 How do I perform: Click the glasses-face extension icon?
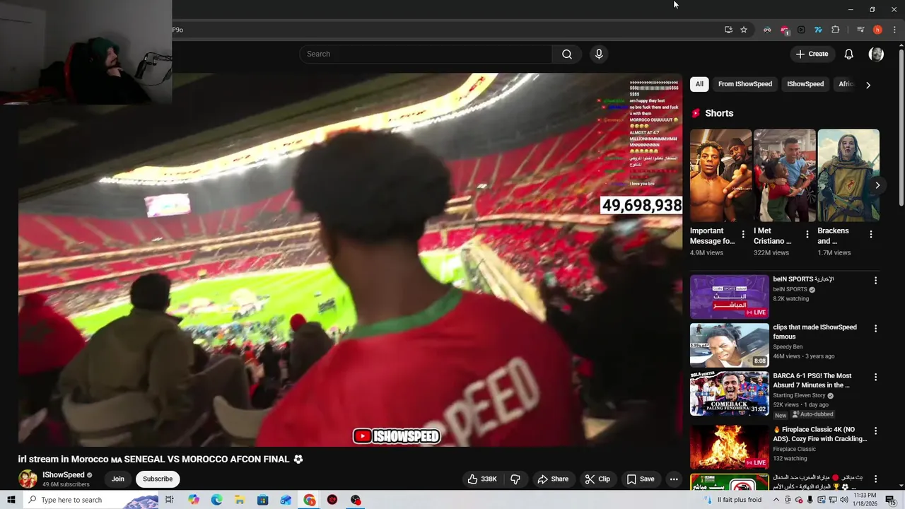click(767, 30)
